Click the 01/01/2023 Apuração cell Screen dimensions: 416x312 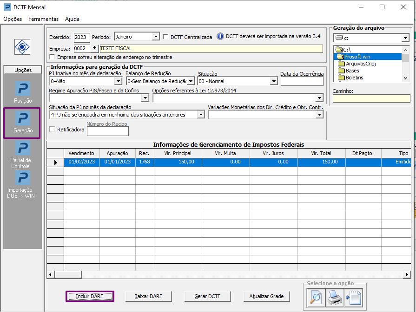[x=118, y=162]
